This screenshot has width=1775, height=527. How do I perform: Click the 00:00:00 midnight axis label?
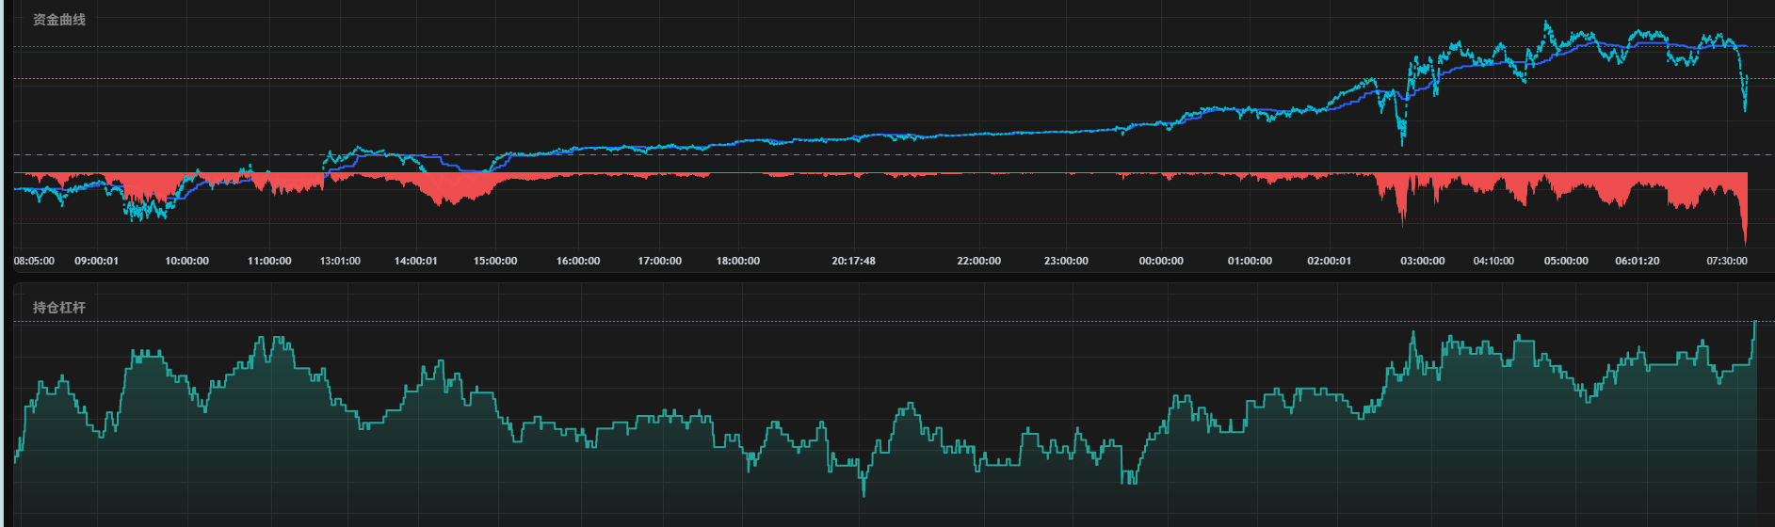(x=1161, y=261)
